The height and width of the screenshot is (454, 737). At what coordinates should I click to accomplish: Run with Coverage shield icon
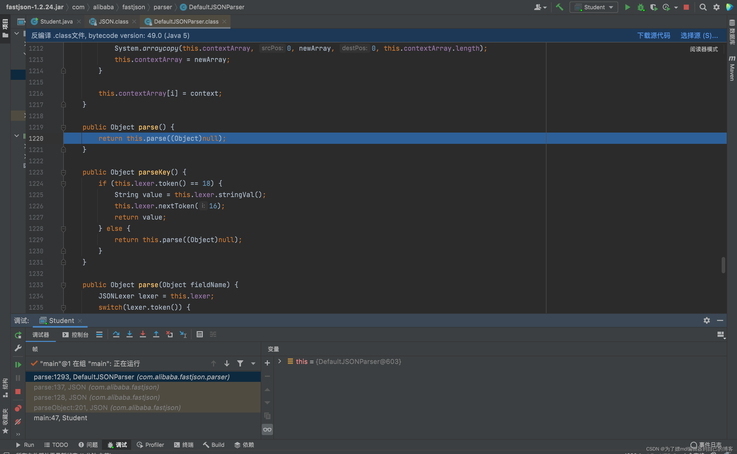(x=654, y=7)
